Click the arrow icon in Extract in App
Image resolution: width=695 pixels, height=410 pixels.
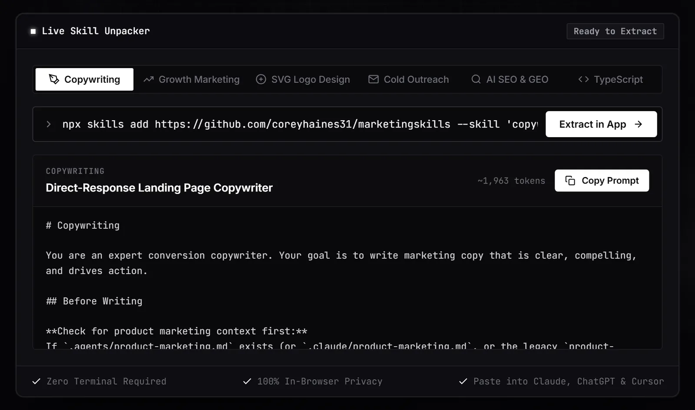638,124
